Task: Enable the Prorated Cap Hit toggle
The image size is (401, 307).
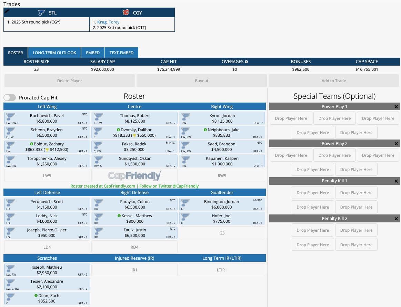Action: tap(10, 97)
